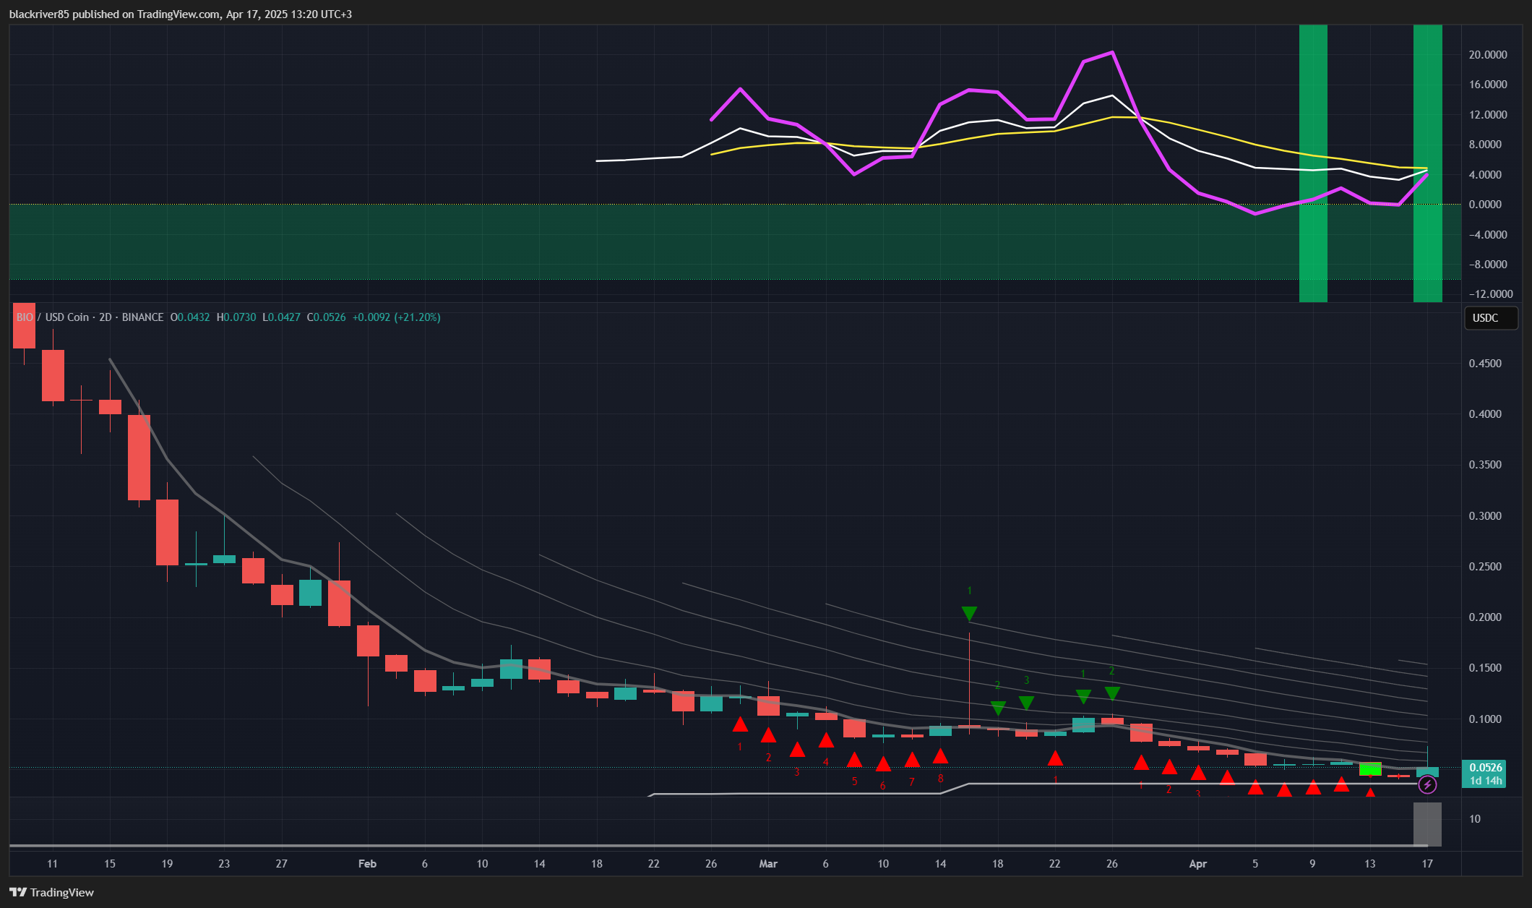
Task: Click the bar countdown text 1d 14h
Action: pos(1486,781)
